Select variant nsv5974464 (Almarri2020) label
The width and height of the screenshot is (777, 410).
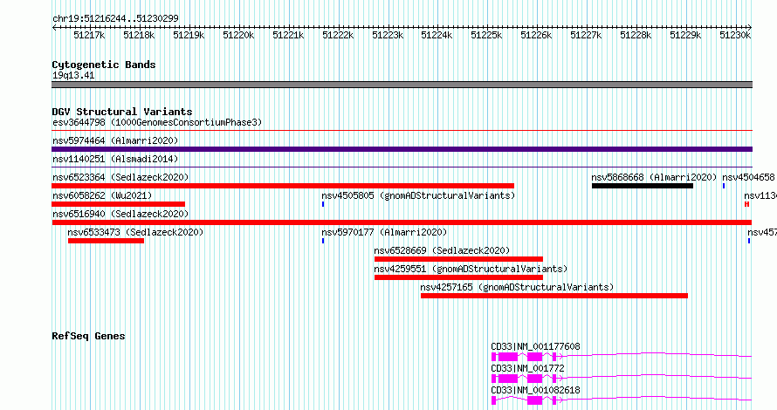click(115, 140)
